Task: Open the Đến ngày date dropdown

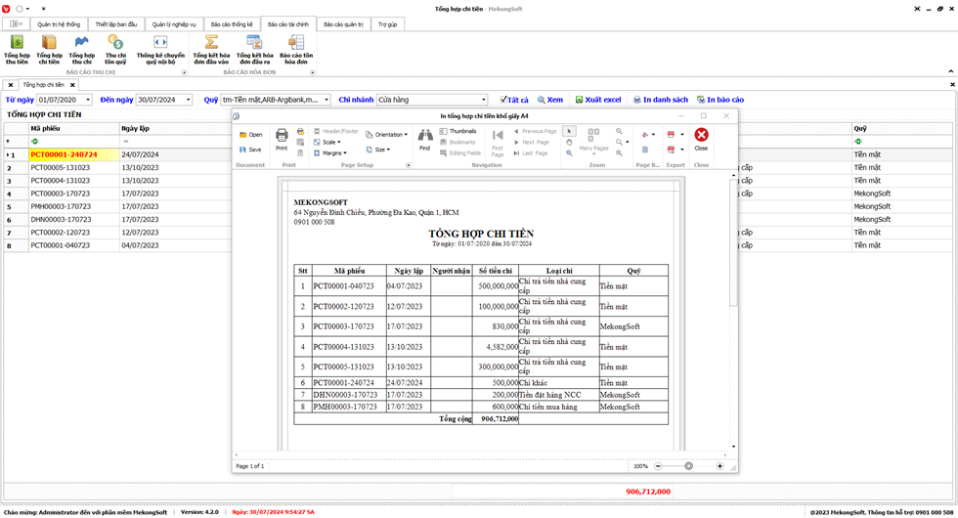Action: click(x=188, y=100)
